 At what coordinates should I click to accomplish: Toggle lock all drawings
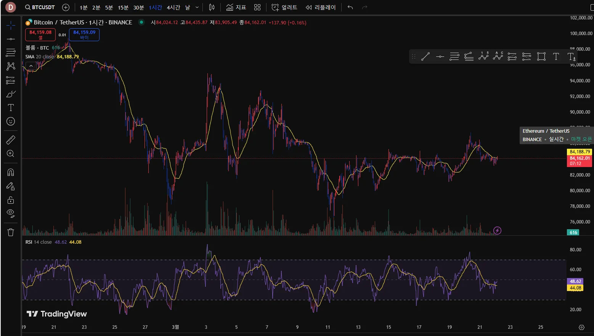point(11,200)
